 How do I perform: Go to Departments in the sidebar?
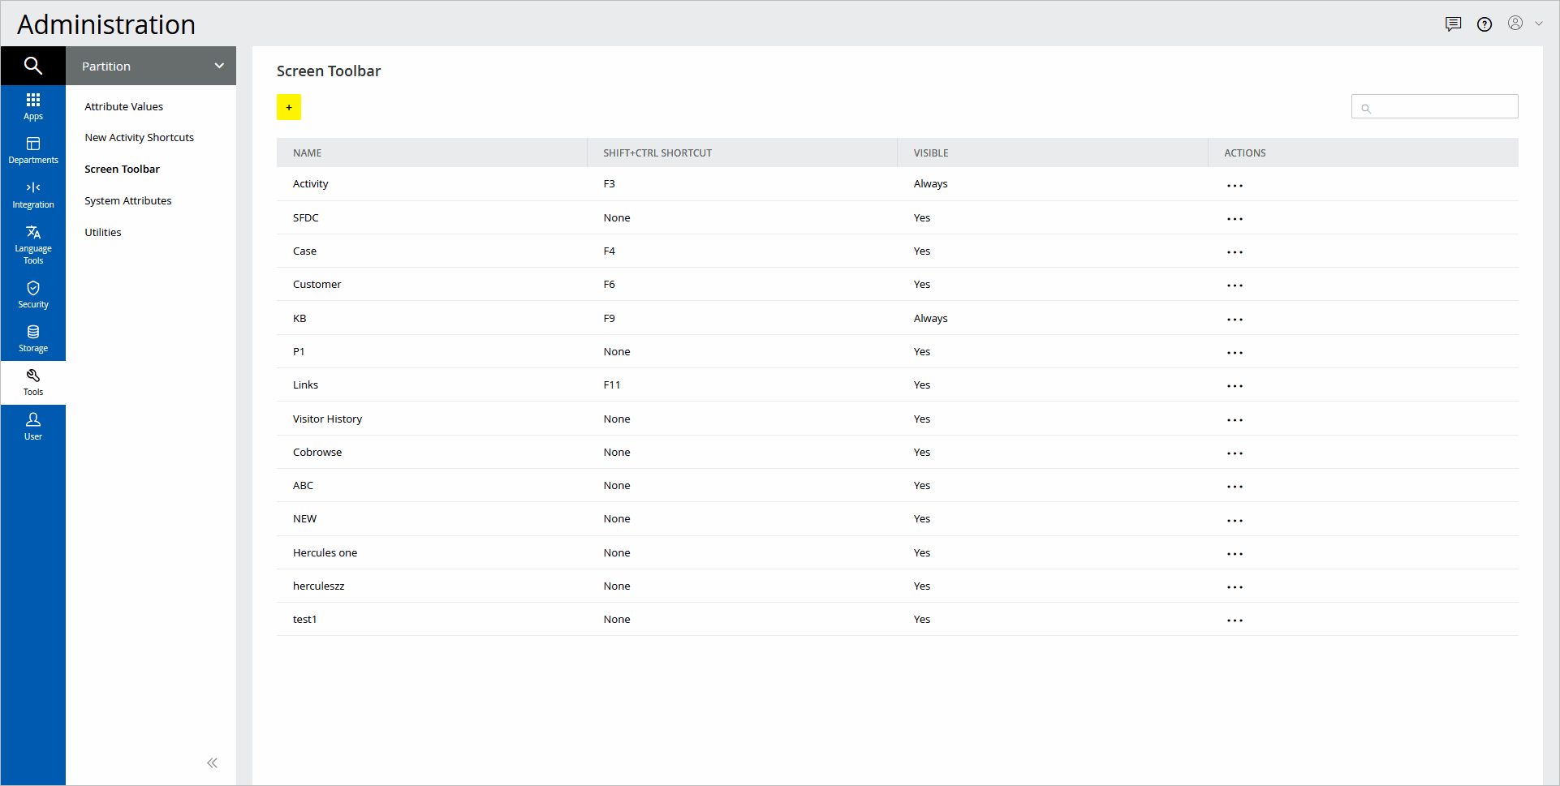[x=32, y=151]
